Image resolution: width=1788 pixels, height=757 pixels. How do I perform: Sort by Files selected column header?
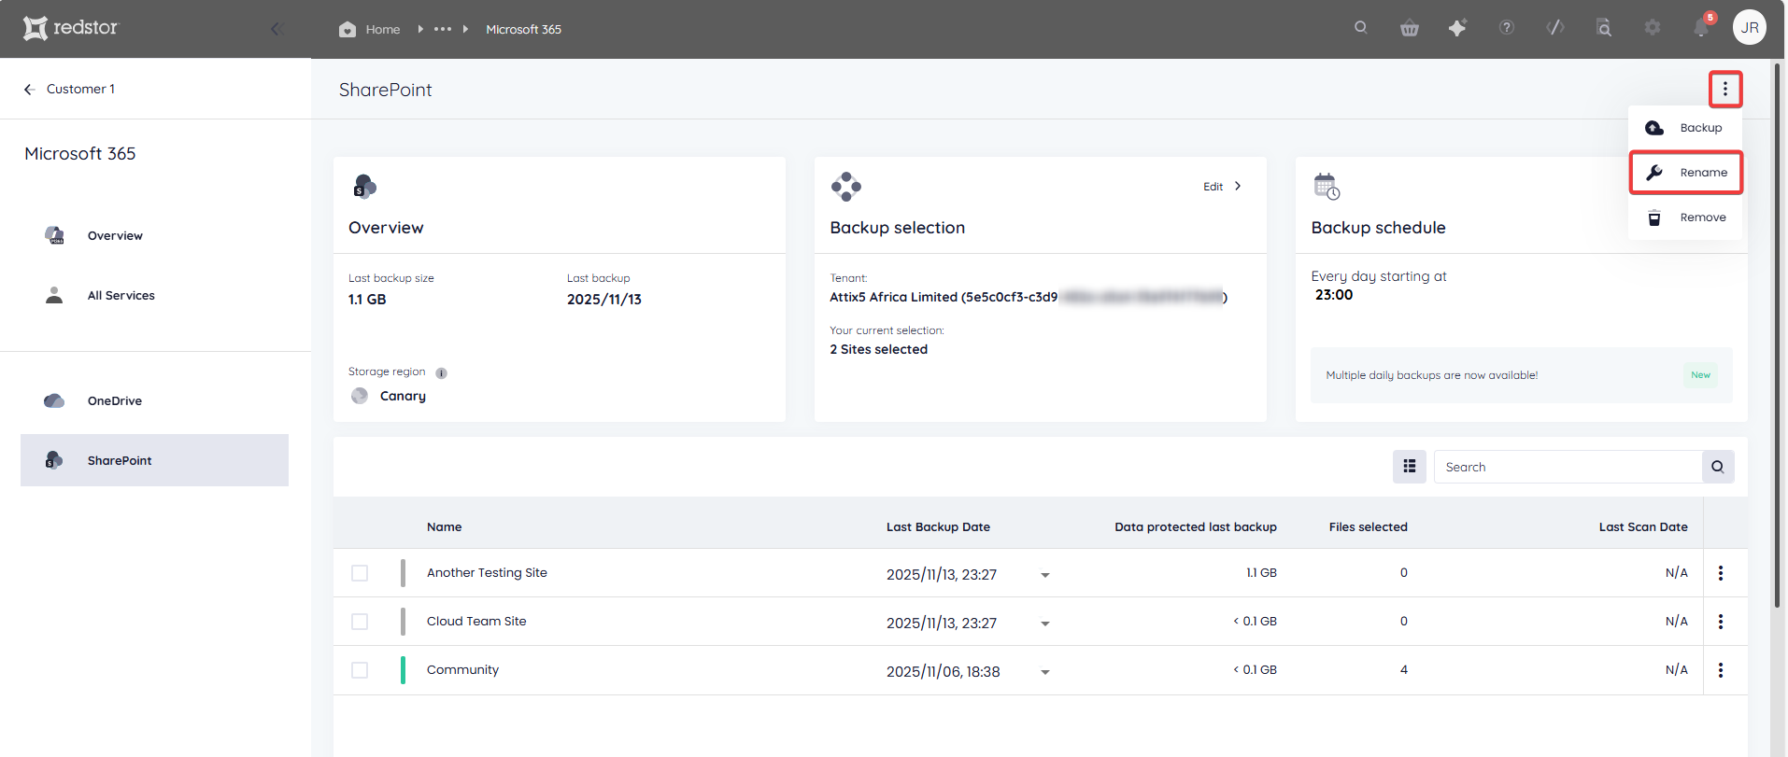1368,527
